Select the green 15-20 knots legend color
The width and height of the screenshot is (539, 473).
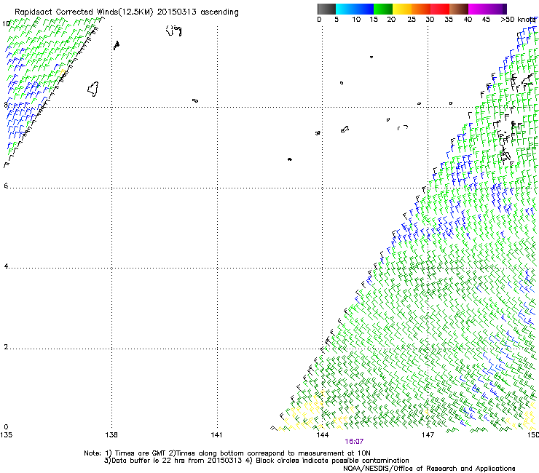click(x=383, y=9)
